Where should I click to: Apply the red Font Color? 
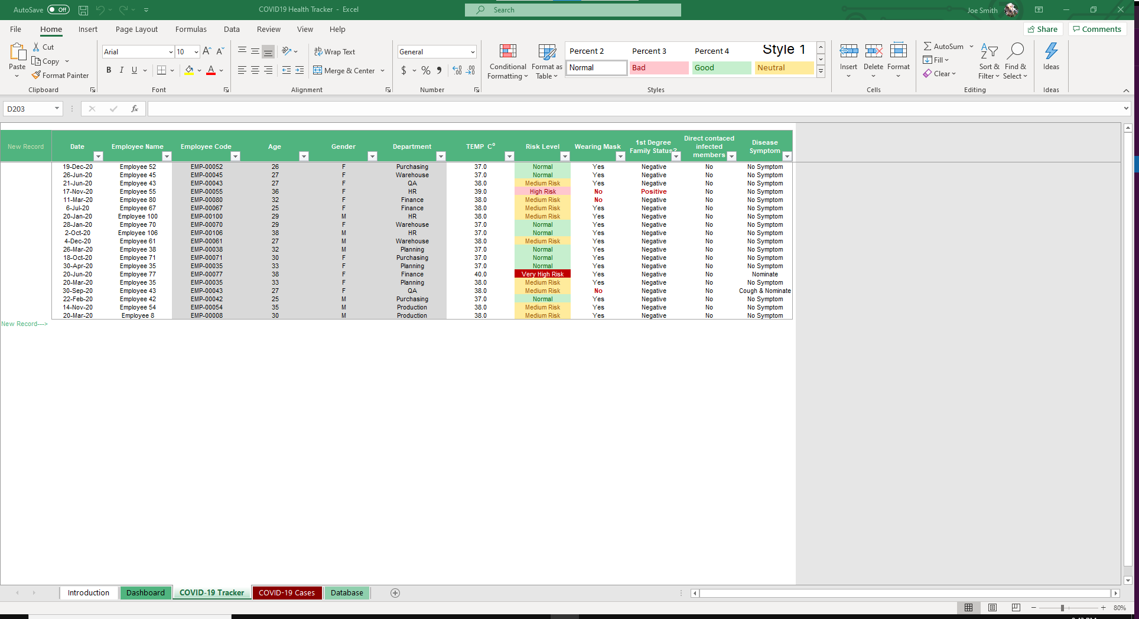211,70
